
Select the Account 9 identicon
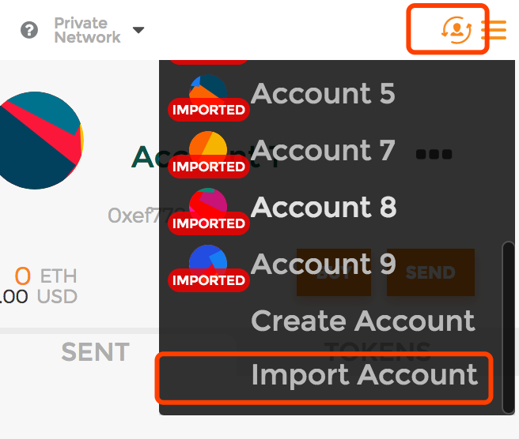coord(208,260)
